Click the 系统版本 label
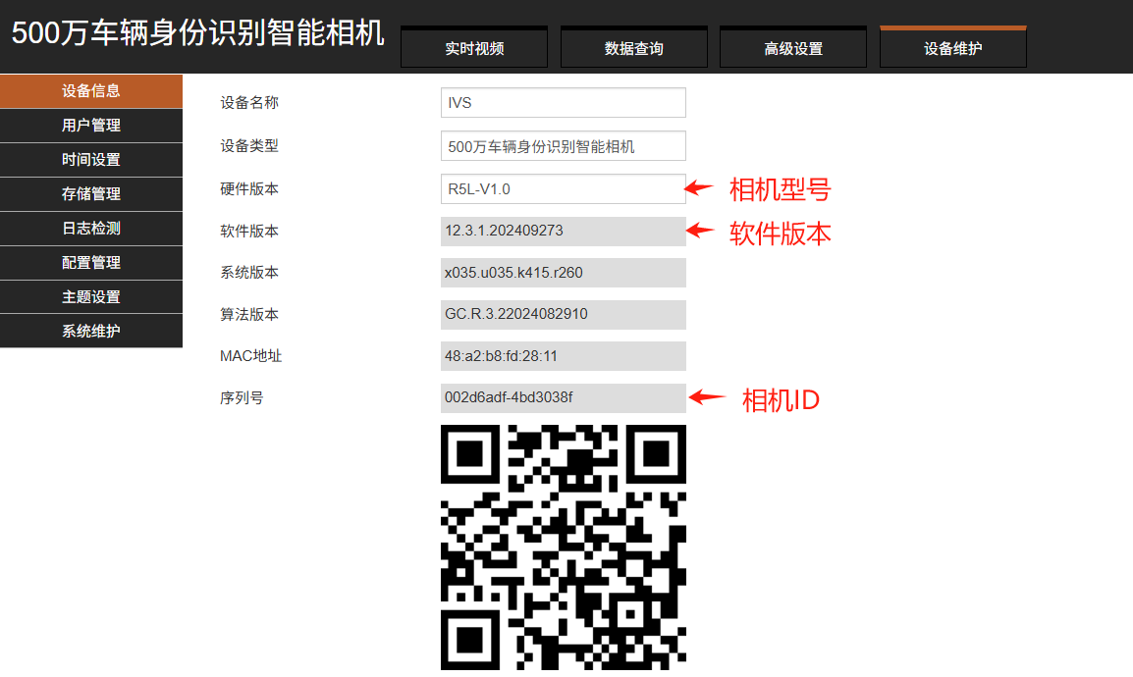The width and height of the screenshot is (1133, 677). point(249,273)
